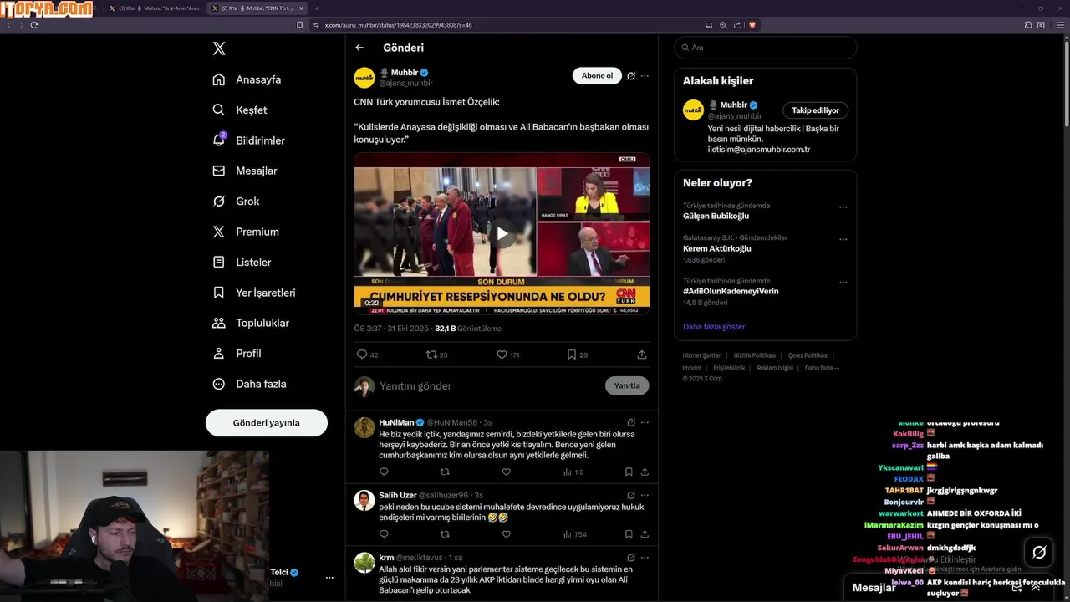Open more options on the Muhbir post
Screen dimensions: 1070x602
coord(645,76)
